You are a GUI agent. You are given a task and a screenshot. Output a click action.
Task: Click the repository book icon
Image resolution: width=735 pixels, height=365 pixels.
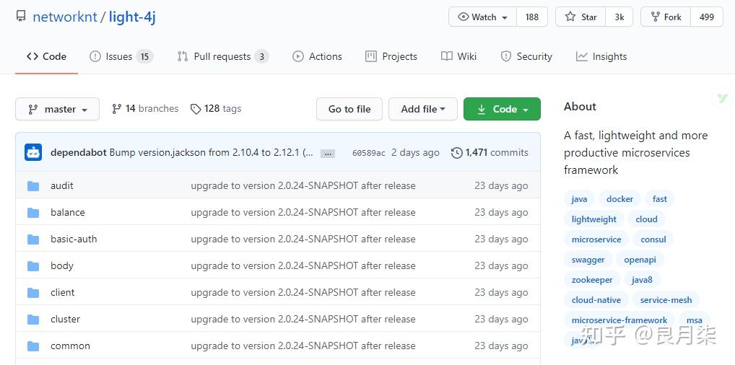click(21, 17)
